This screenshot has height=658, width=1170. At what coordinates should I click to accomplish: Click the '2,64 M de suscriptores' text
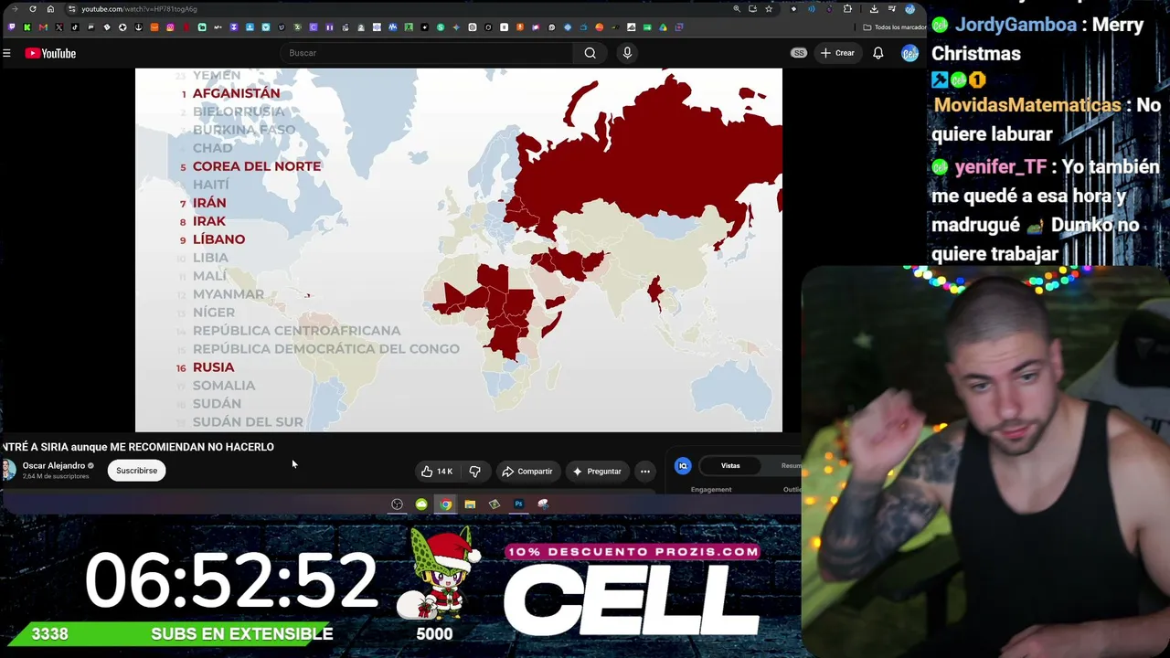tap(56, 476)
